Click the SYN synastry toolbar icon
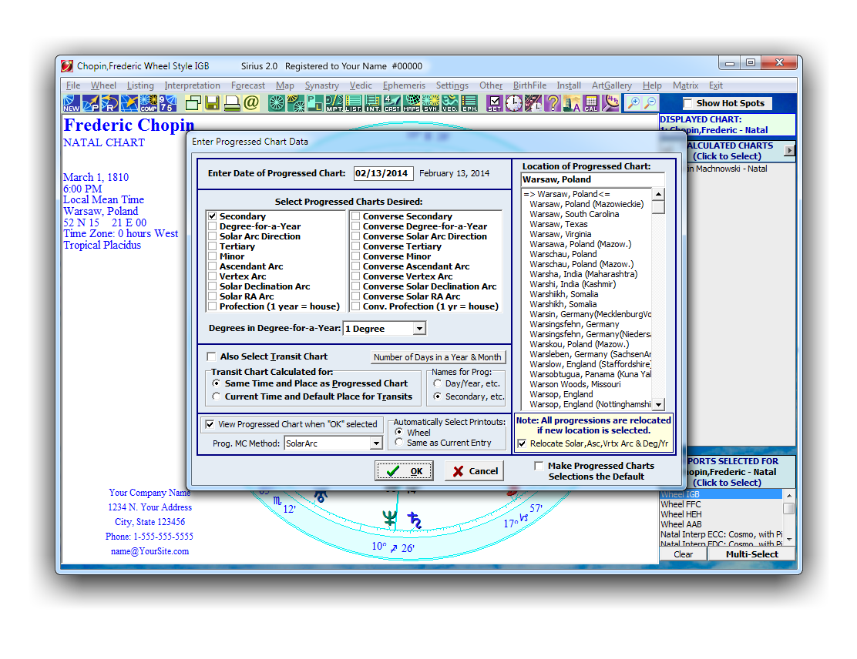This screenshot has width=857, height=659. click(x=431, y=102)
